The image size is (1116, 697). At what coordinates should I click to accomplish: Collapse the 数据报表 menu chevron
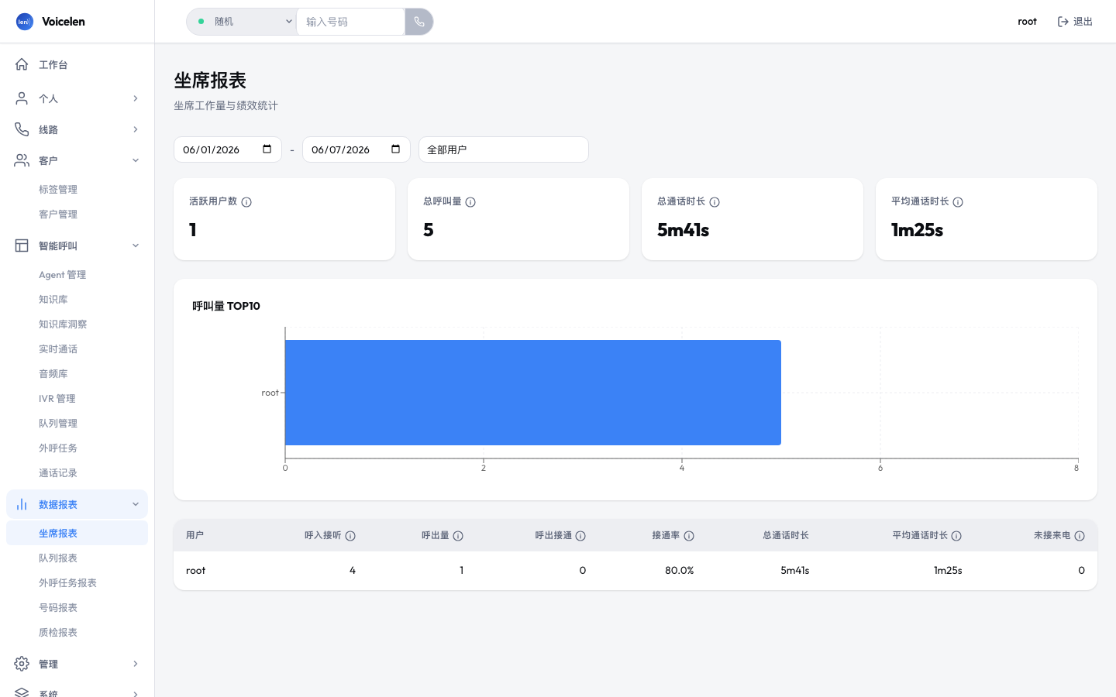136,504
